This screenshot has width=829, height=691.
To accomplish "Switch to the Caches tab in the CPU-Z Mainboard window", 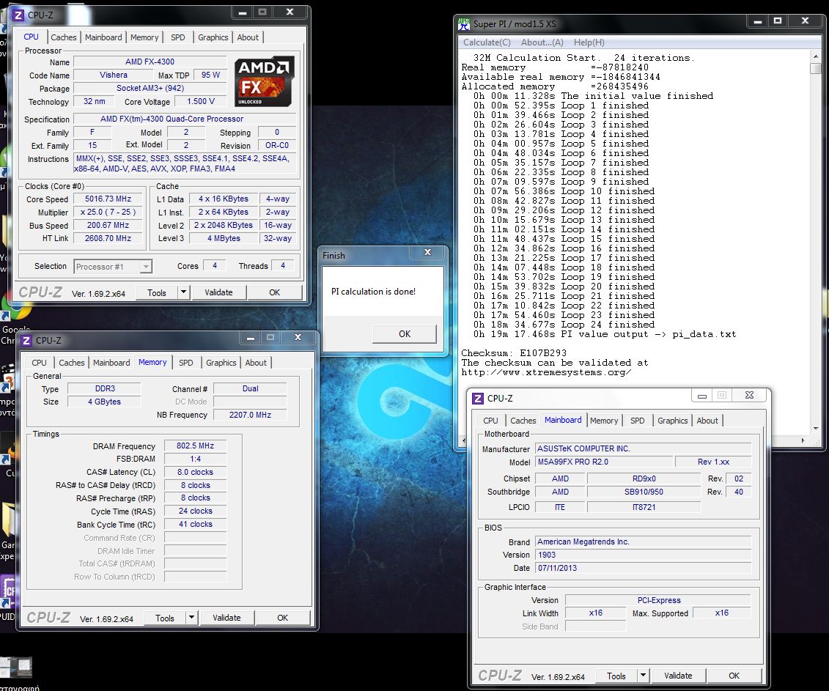I will click(523, 421).
